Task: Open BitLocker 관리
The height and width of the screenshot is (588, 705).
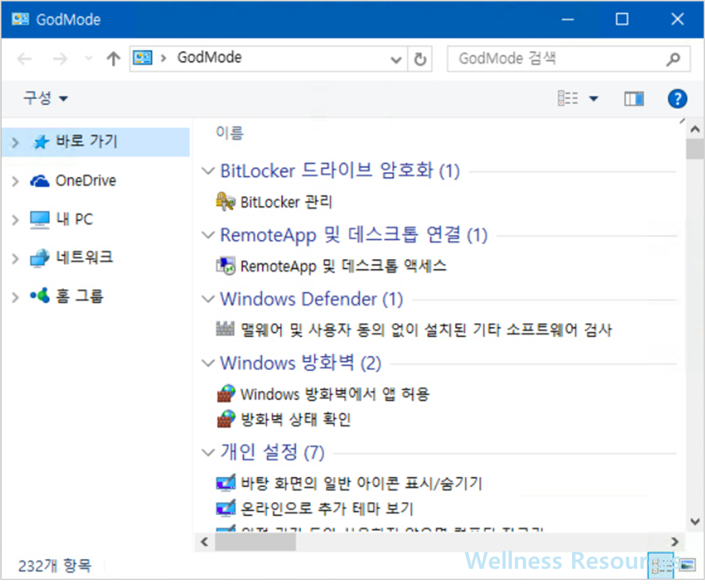Action: (286, 202)
